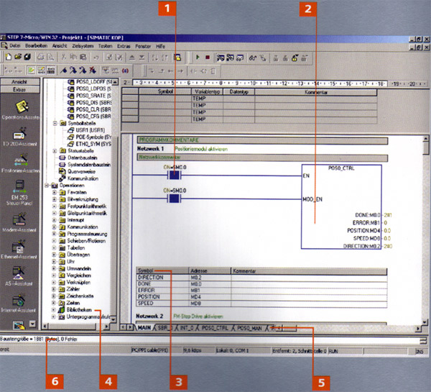Switch to the POS0_MAN tab
Viewport: 431px width, 392px height.
click(x=249, y=328)
